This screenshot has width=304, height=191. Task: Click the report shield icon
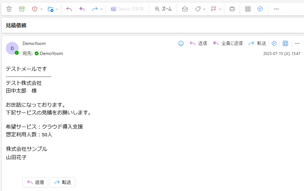(x=35, y=9)
